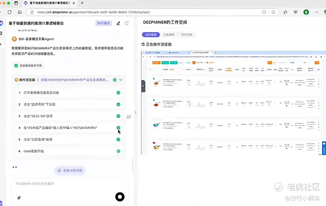Click the share icon next to edit pencil

click(x=126, y=23)
